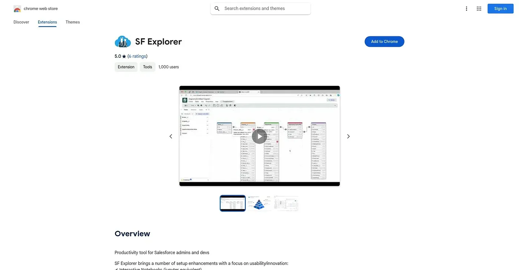Open the three-dot more options menu
The image size is (519, 270).
pos(466,9)
